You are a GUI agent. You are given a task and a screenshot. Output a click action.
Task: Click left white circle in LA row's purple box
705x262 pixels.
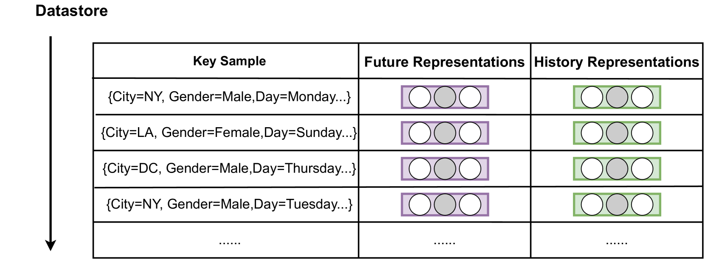[x=420, y=133]
